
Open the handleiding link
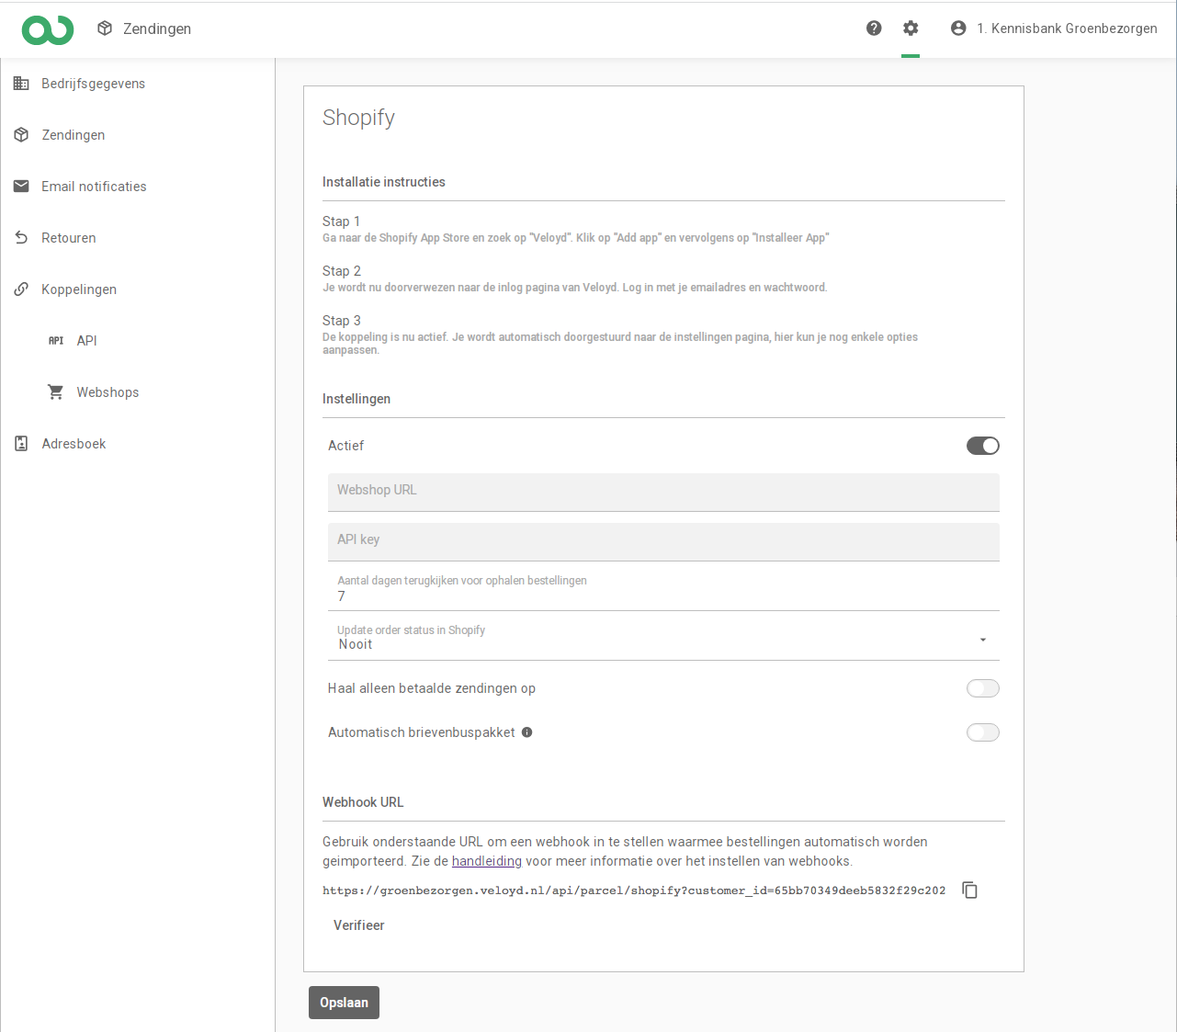coord(486,861)
